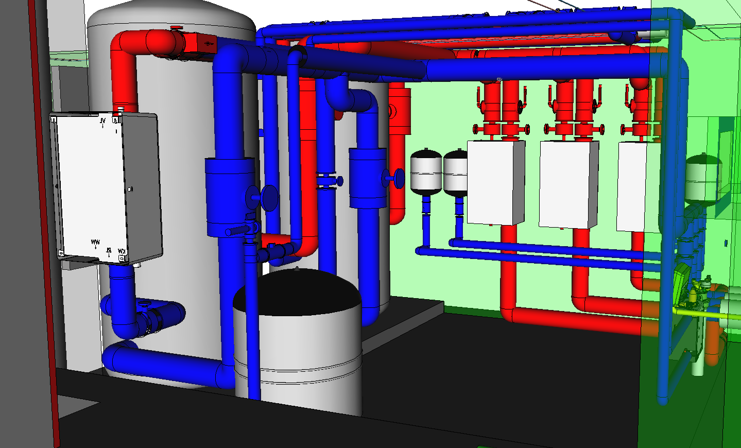
Task: Click the VL arrow label on the box
Action: 103,122
